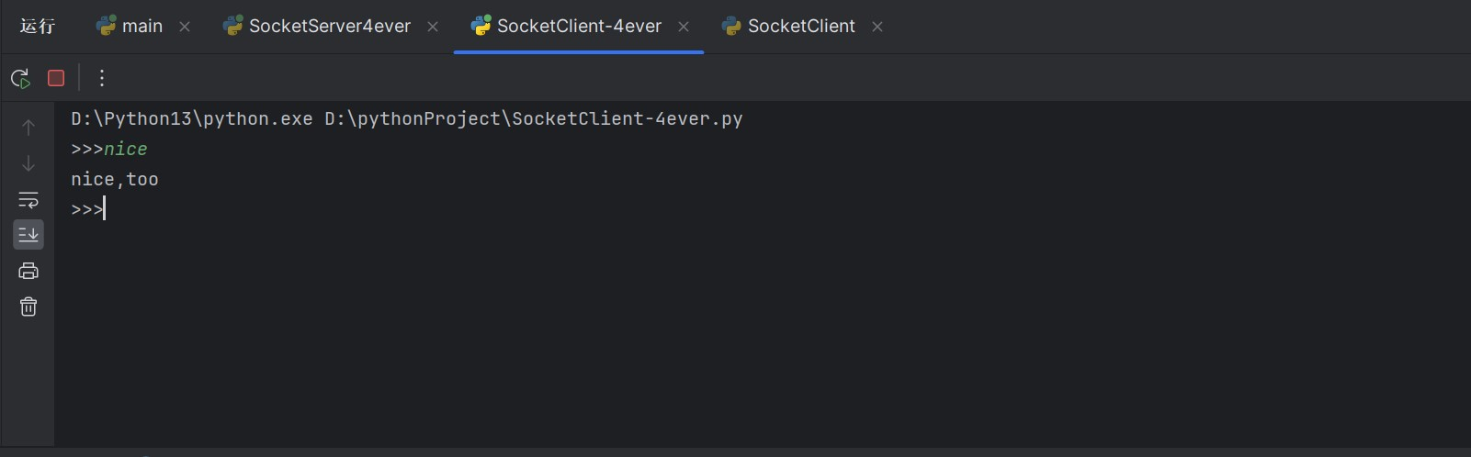Open more run actions menu
1471x457 pixels.
coord(102,78)
